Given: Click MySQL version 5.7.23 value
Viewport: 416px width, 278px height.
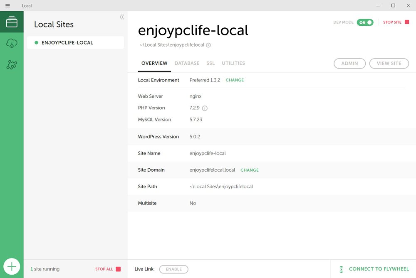Looking at the screenshot, I should [196, 120].
